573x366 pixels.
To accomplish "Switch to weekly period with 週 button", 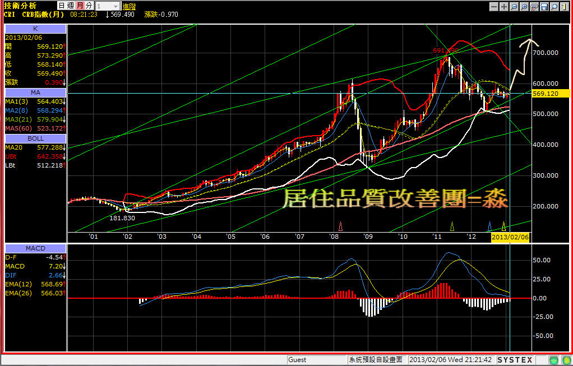I will pos(70,6).
